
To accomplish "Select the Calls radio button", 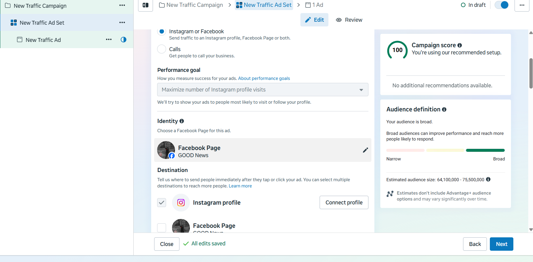I will [162, 49].
